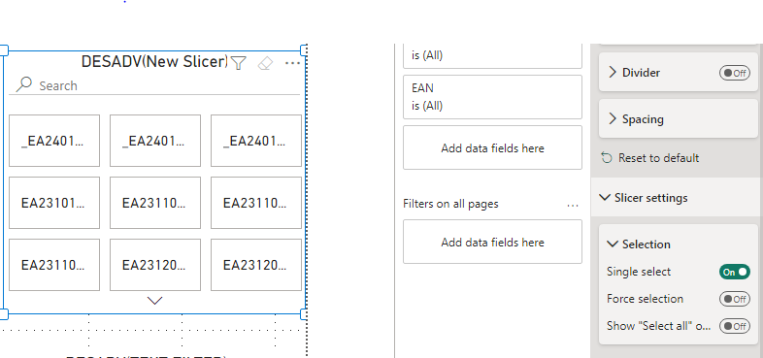This screenshot has width=763, height=358.
Task: Click the search magnifier icon in slicer
Action: [x=24, y=84]
